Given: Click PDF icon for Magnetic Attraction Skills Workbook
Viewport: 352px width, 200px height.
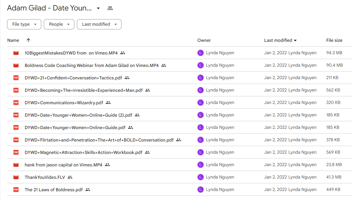Looking at the screenshot, I should 16,152.
